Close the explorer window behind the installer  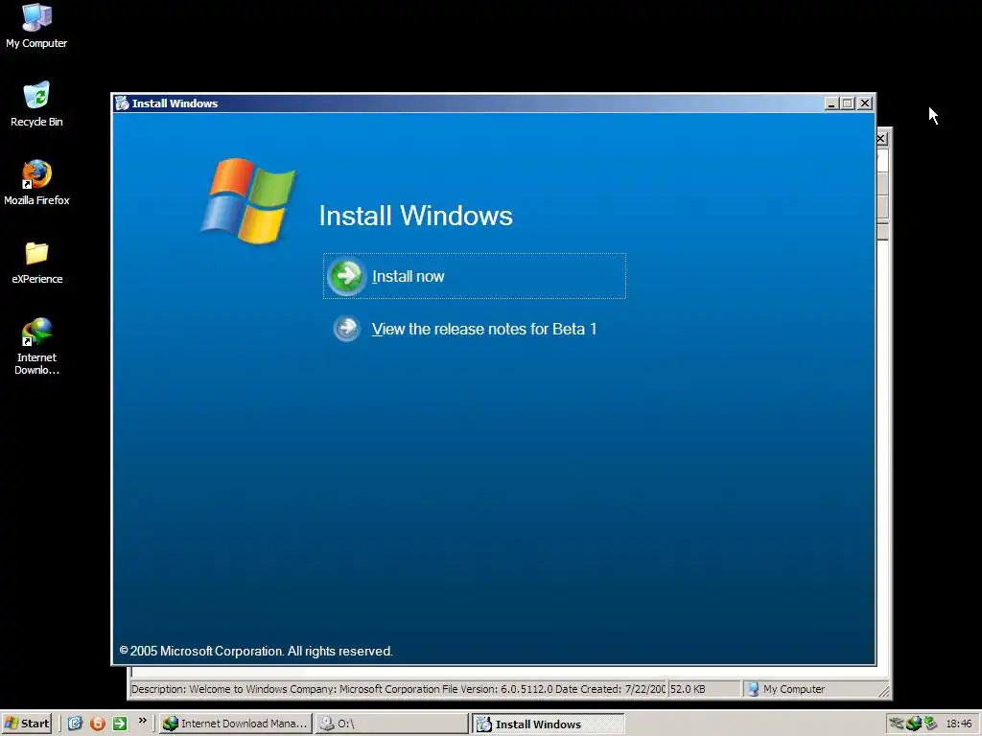(882, 138)
